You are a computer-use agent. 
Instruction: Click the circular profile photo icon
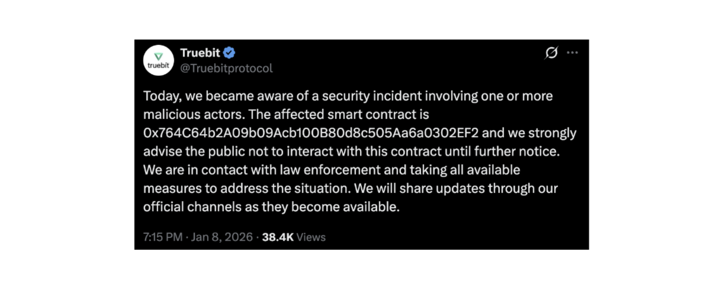[158, 59]
